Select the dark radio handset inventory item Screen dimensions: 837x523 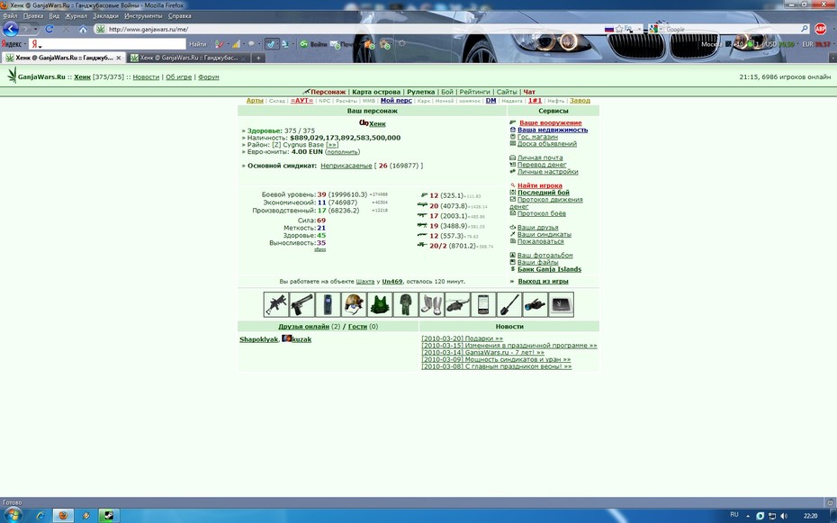[x=328, y=304]
